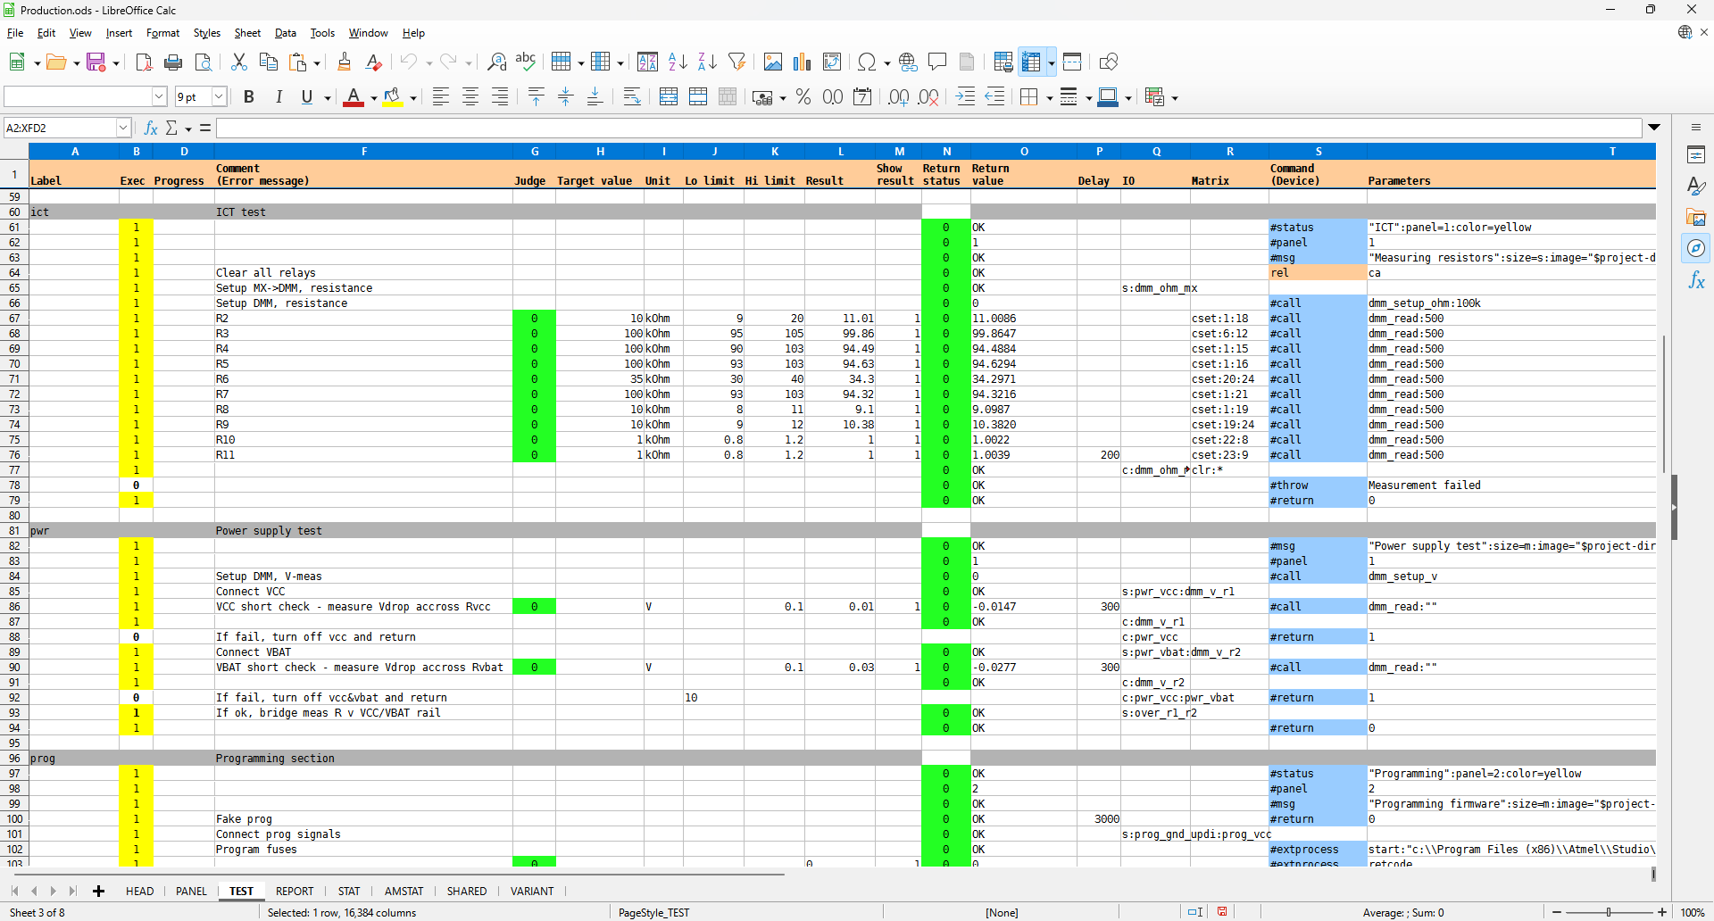Add a decimal place

tap(899, 97)
